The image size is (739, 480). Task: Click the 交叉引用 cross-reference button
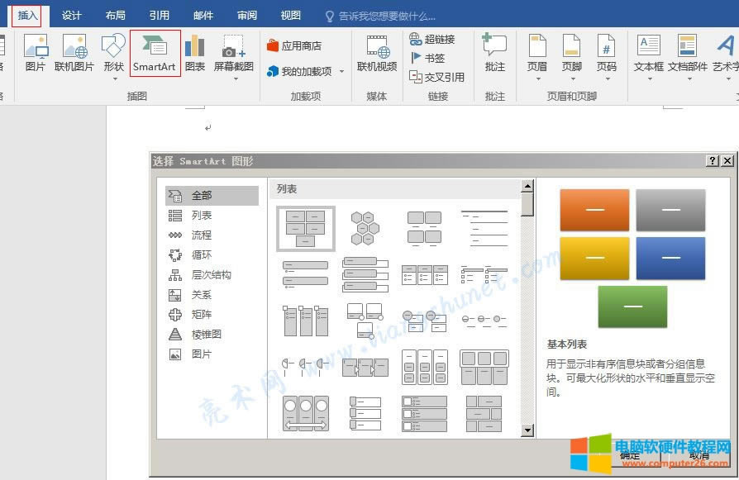[x=437, y=77]
